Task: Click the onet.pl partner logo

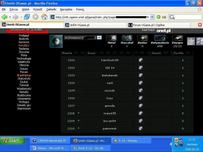Action: [164, 31]
